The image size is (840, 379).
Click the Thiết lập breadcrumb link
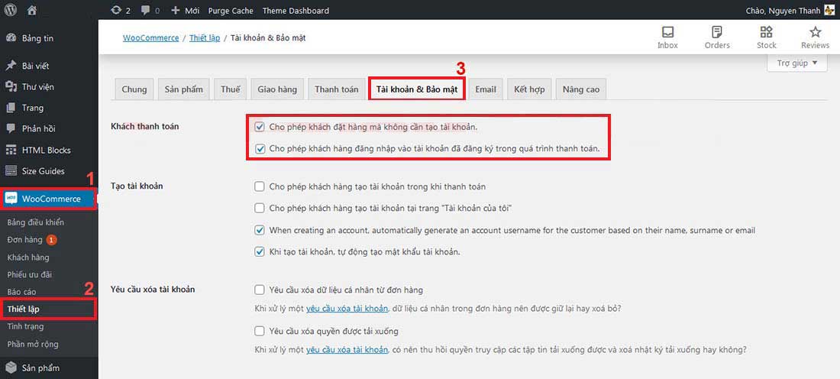point(205,38)
